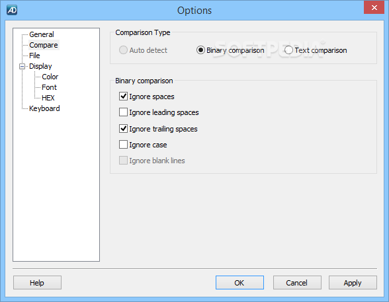
Task: Open the Color settings page
Action: point(50,77)
